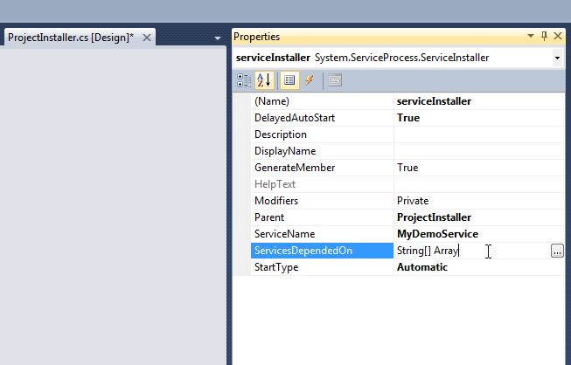
Task: Select the ServiceName property
Action: coord(322,234)
